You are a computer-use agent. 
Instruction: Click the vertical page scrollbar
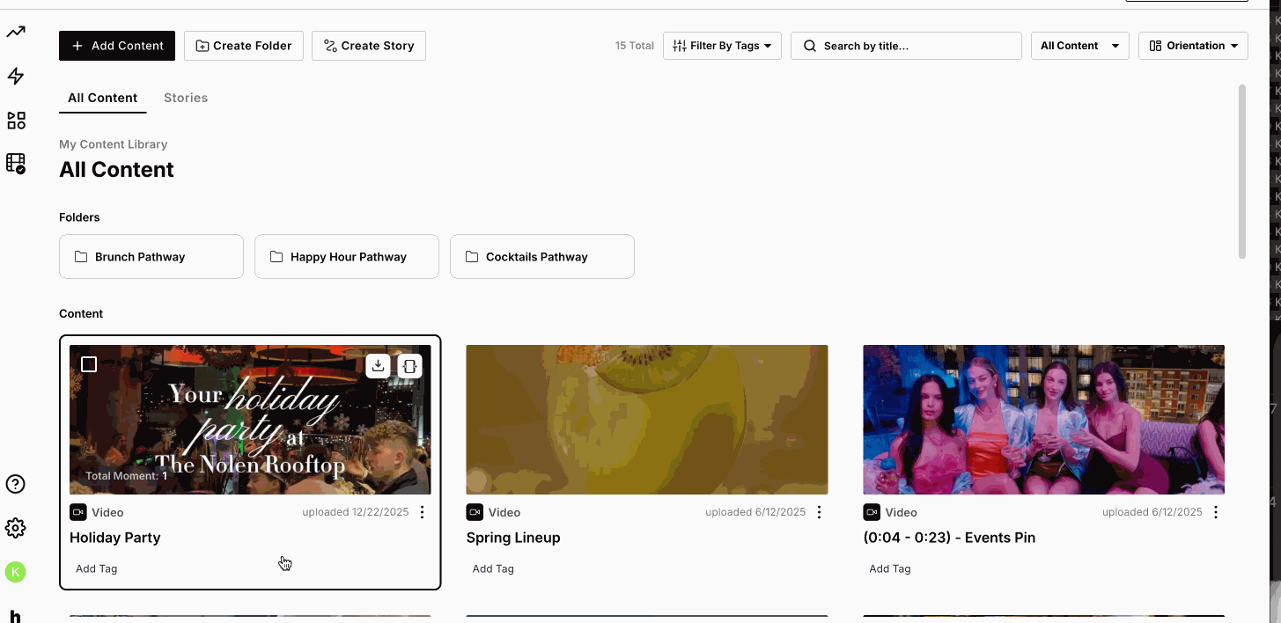click(x=1242, y=172)
